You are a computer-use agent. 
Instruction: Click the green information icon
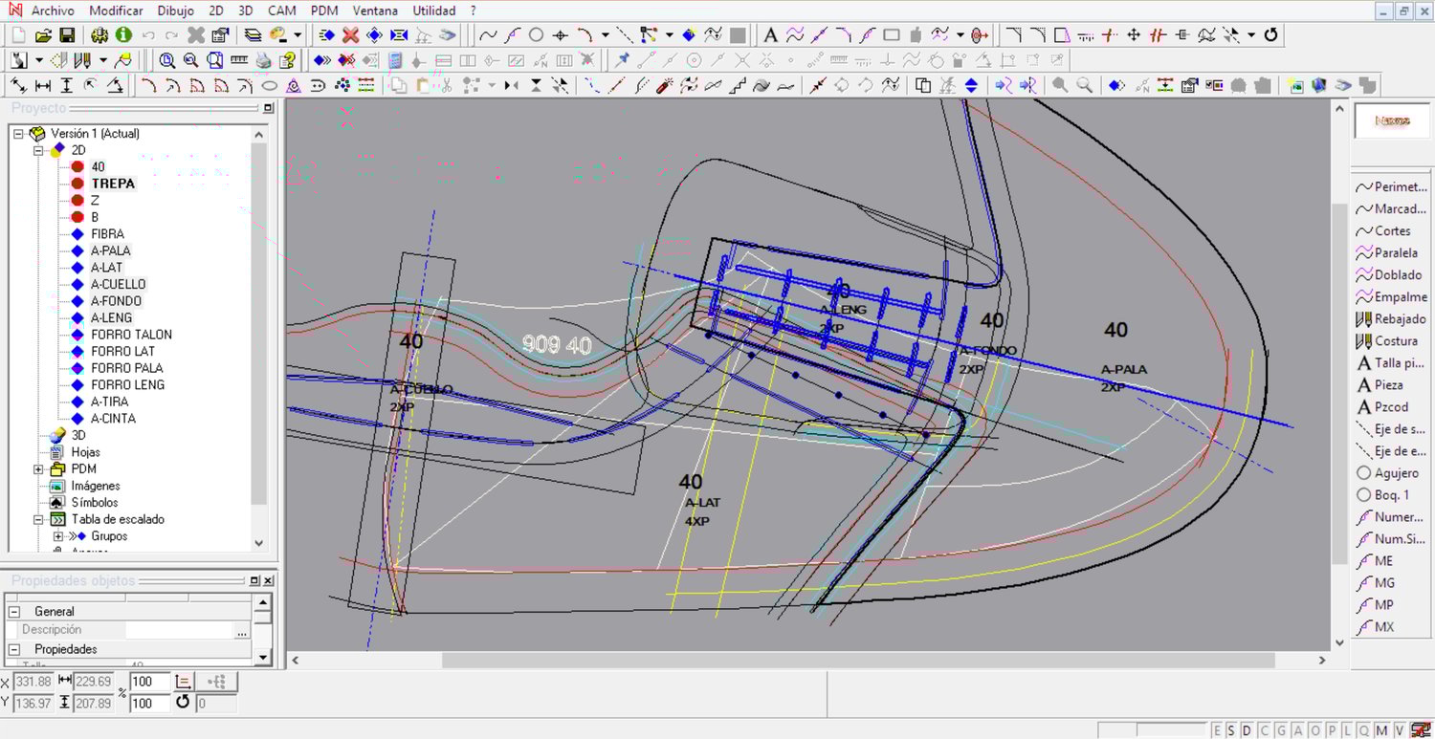123,35
